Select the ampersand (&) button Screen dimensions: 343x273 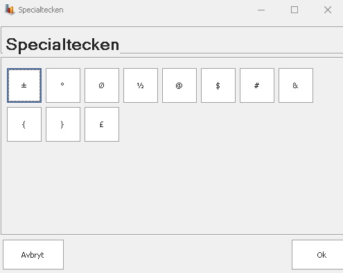pyautogui.click(x=296, y=85)
